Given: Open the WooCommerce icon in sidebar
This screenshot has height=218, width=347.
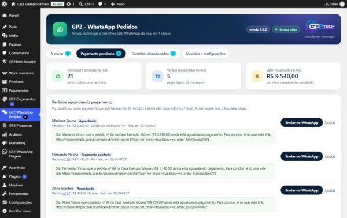Looking at the screenshot, I should click(5, 73).
